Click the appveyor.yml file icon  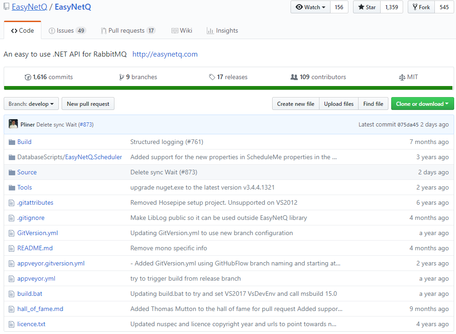pyautogui.click(x=11, y=279)
